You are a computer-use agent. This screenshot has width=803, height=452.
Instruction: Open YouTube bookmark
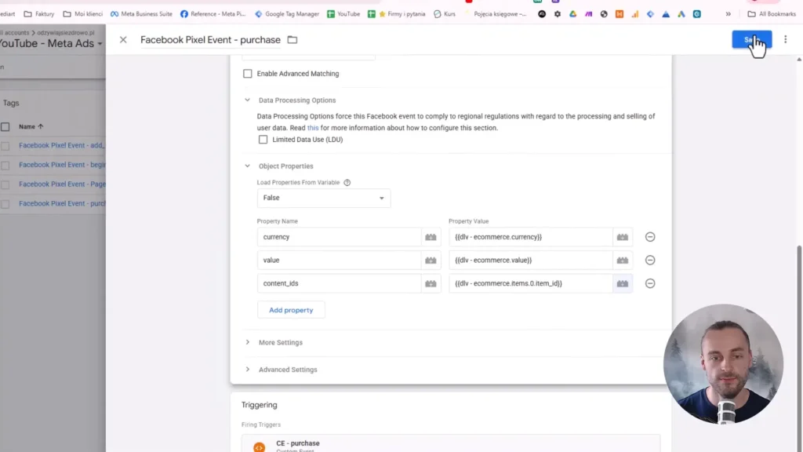click(343, 14)
